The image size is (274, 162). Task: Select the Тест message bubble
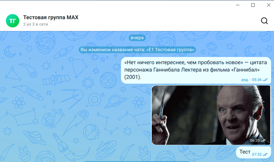point(253,152)
